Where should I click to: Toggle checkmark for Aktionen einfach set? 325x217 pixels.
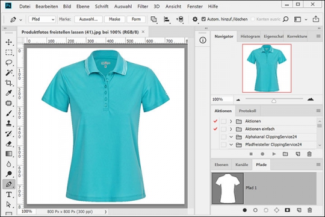[215, 129]
